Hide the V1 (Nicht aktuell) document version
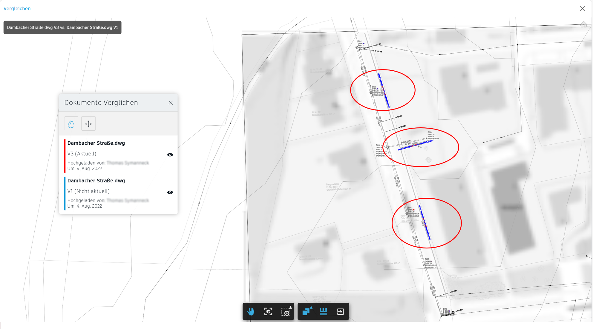Screen dimensions: 593x329 (x=170, y=192)
